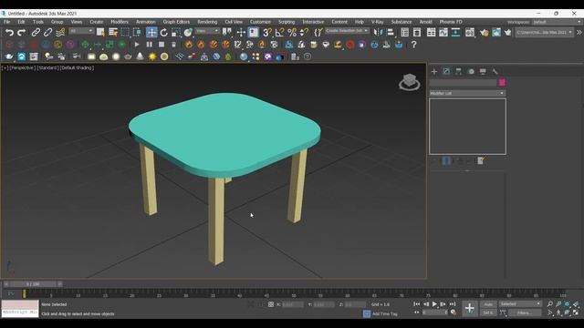Click the Render Production teapot icon
584x328 pixels.
point(508,33)
